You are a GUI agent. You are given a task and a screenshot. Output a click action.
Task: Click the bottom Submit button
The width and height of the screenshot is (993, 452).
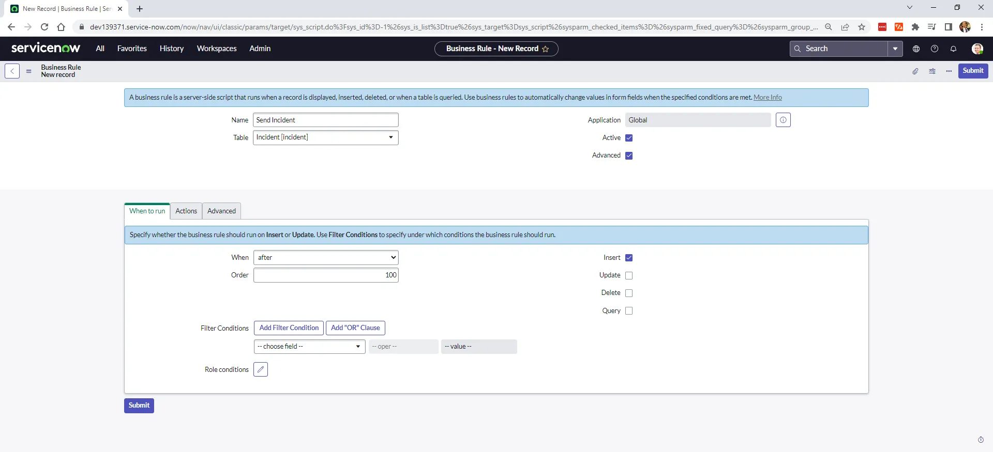tap(139, 406)
